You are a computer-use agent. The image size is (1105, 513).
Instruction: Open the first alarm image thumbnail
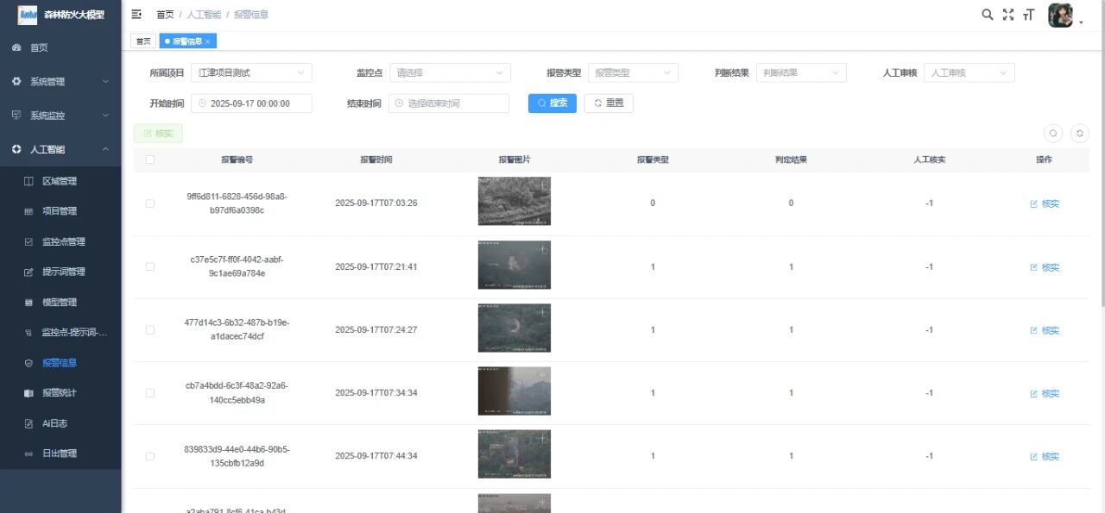[514, 201]
